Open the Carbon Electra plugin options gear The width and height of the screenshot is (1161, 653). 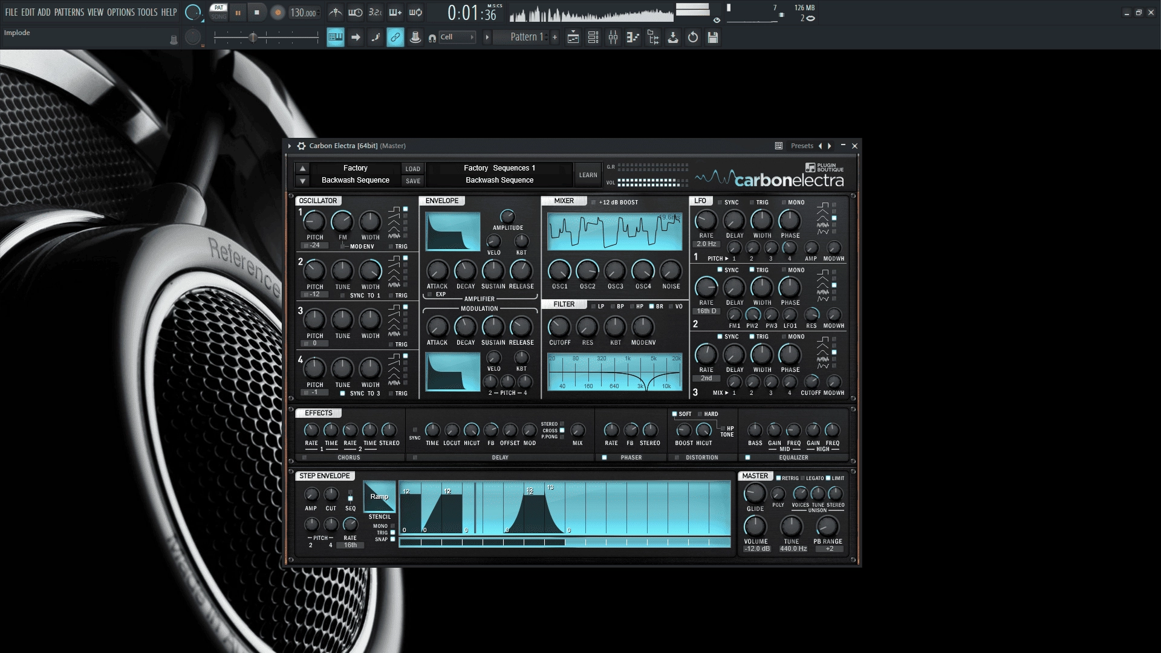[x=301, y=146]
